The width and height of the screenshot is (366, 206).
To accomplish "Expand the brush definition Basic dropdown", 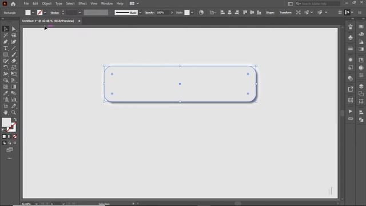I will [x=140, y=13].
